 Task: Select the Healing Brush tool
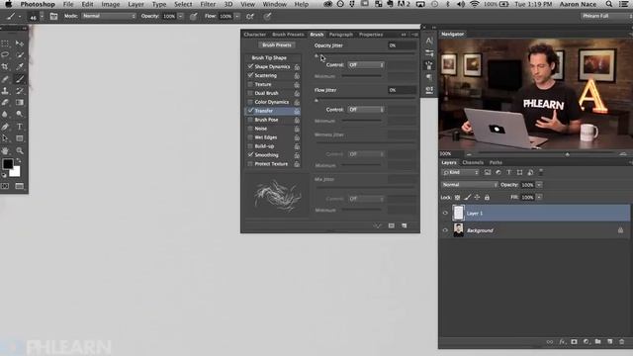pyautogui.click(x=5, y=79)
